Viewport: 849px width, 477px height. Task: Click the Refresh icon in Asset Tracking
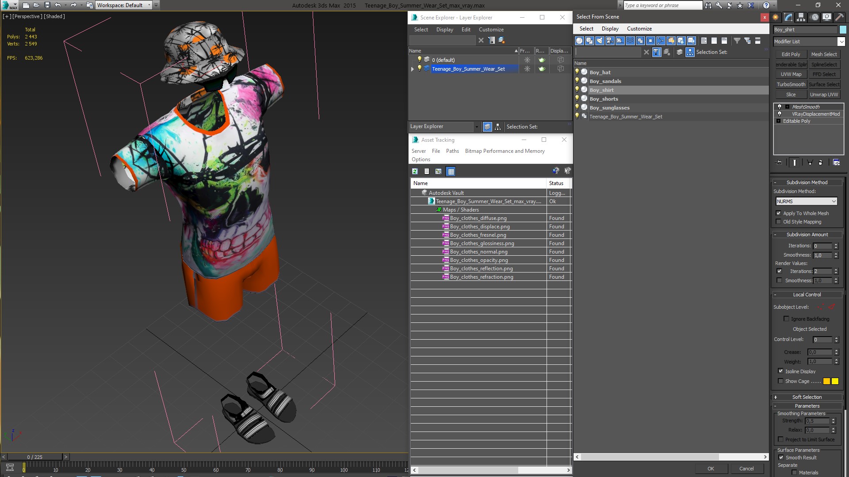pos(415,171)
